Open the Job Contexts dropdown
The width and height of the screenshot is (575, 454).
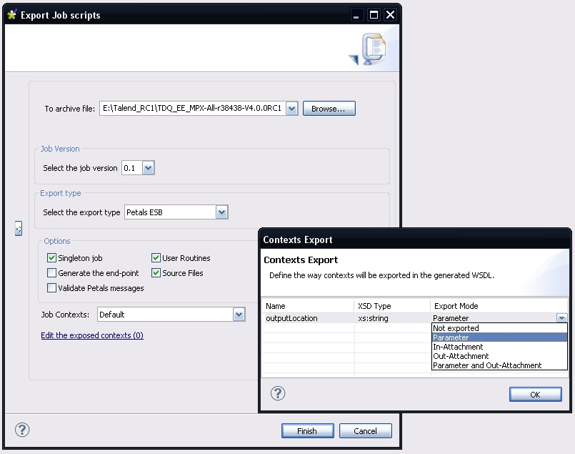tap(239, 315)
